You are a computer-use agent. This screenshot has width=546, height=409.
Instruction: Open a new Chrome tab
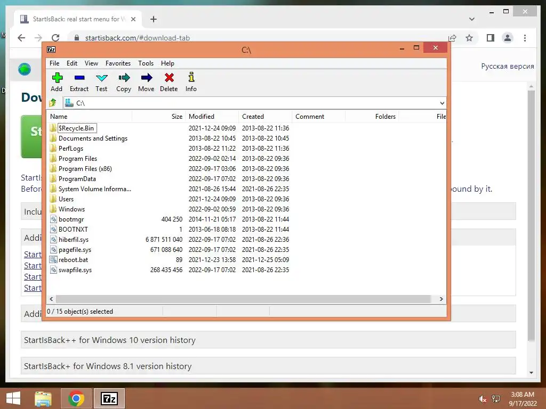point(153,19)
